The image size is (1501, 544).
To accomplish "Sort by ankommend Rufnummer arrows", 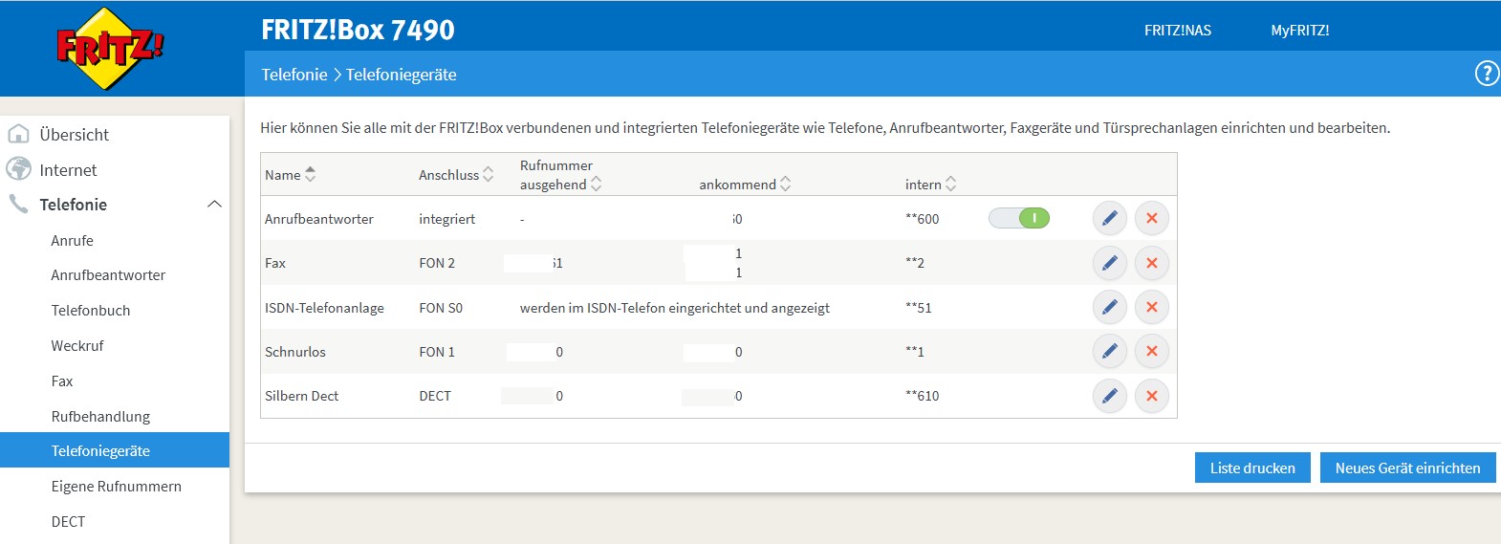I will click(785, 184).
